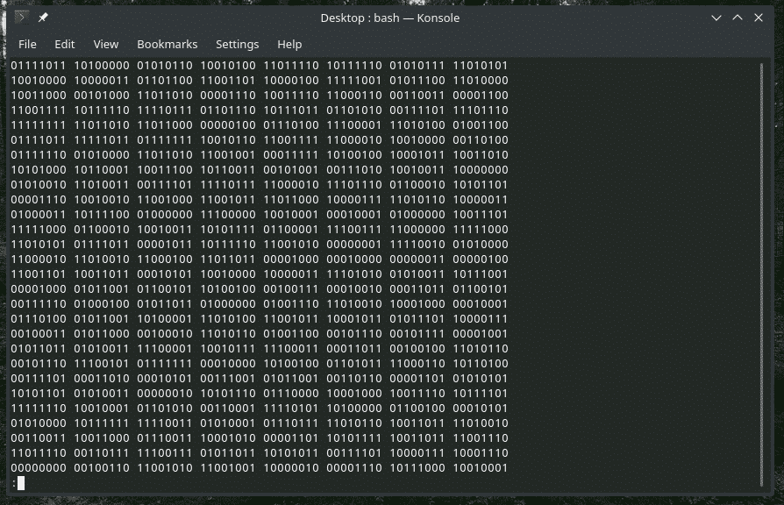Click byte 10010000 starting the second output line
Viewport: 784px width, 505px height.
point(39,81)
